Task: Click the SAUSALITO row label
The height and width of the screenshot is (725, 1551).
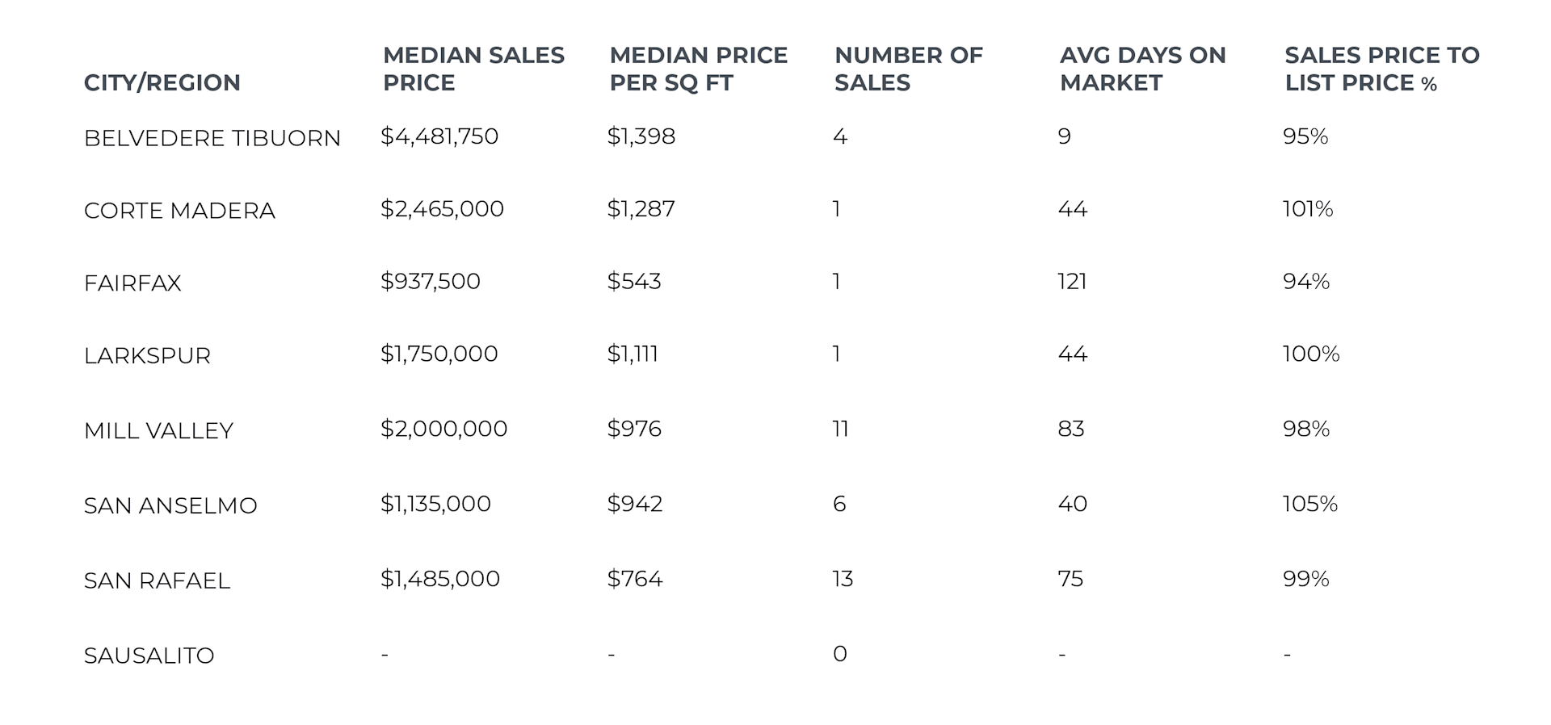Action: (x=149, y=656)
